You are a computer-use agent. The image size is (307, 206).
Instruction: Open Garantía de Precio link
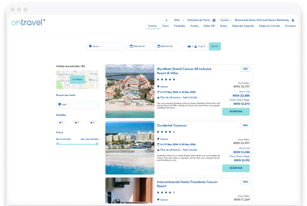coord(198,20)
